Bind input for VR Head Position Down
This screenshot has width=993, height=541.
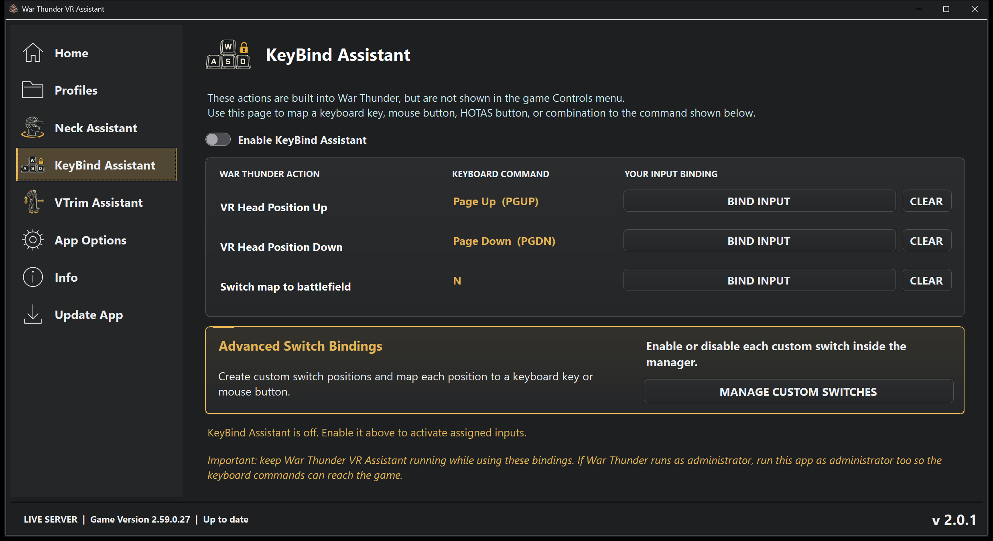[x=759, y=240]
